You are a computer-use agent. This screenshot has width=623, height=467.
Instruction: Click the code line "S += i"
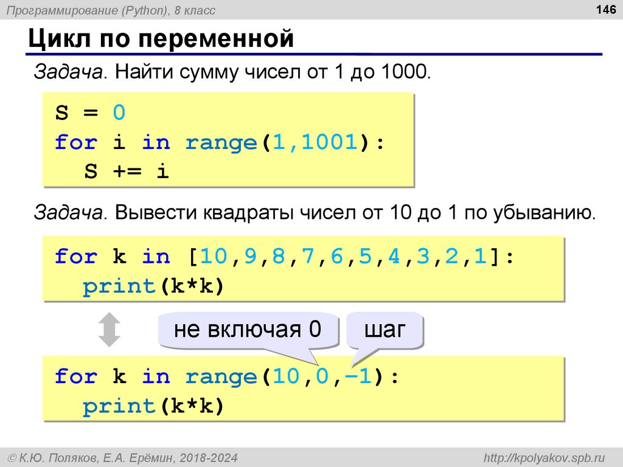[x=127, y=171]
